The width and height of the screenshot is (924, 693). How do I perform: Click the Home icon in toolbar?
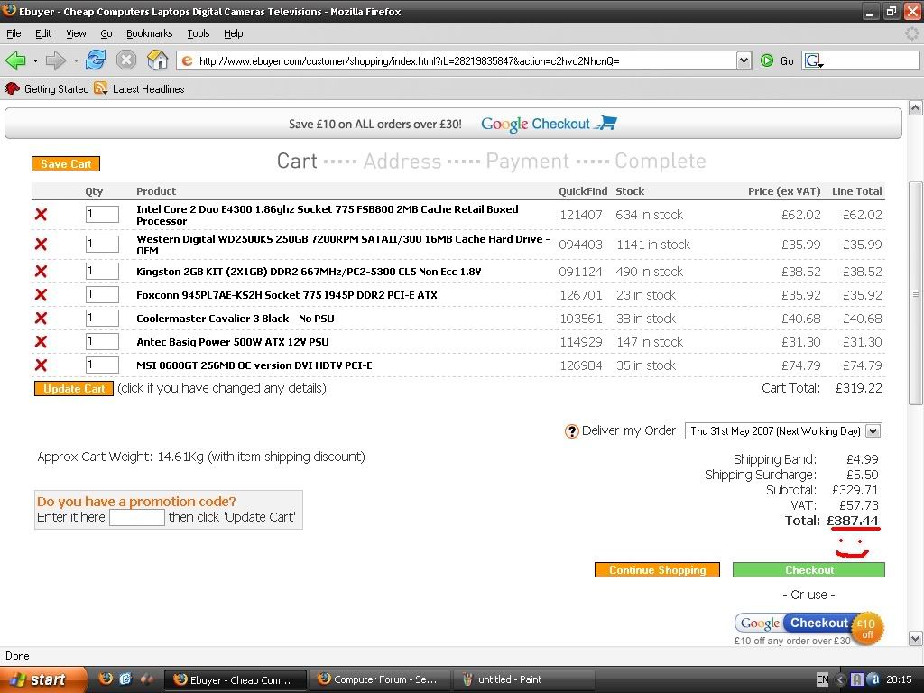pos(157,60)
